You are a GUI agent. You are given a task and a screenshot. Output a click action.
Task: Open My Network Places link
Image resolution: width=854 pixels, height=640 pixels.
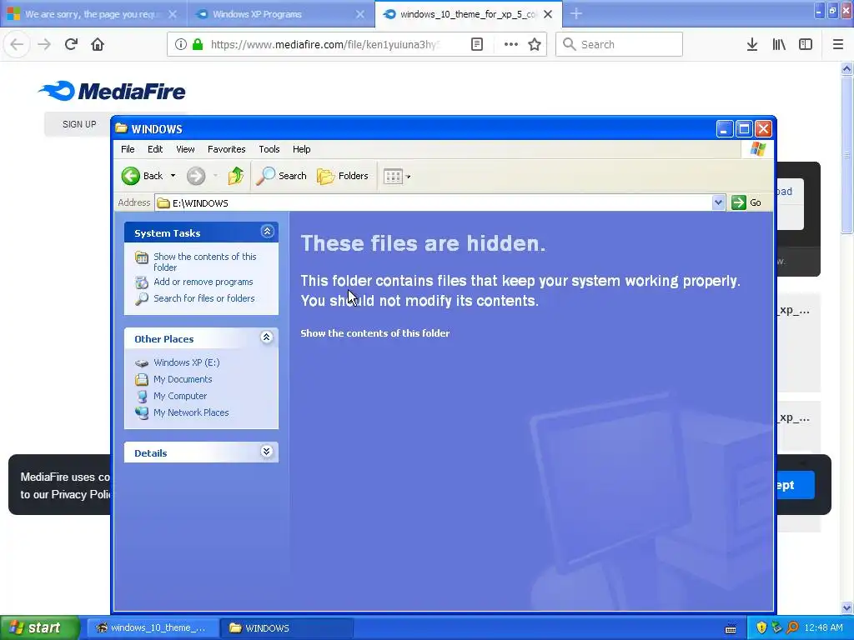coord(191,412)
